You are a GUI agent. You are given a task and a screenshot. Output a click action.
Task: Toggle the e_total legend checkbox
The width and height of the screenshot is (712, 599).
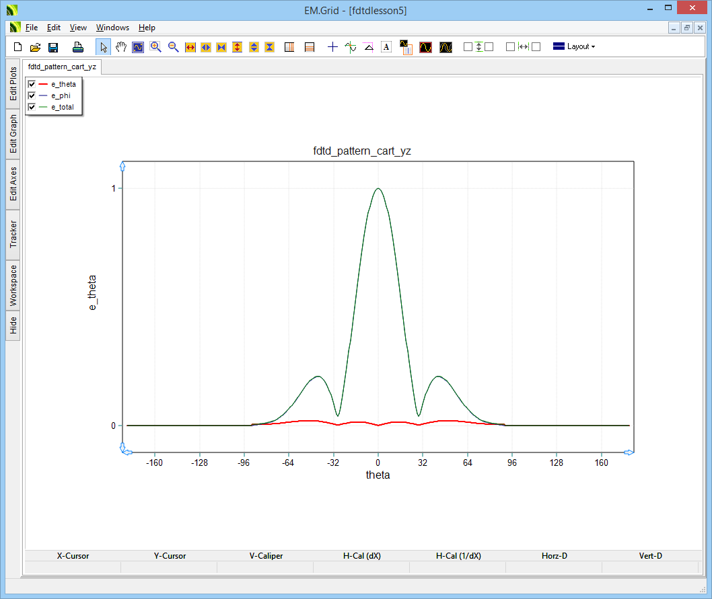32,108
